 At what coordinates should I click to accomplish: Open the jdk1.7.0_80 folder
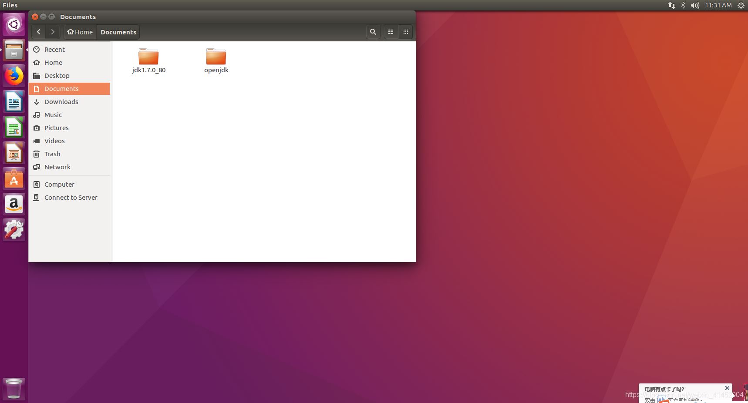pos(148,57)
